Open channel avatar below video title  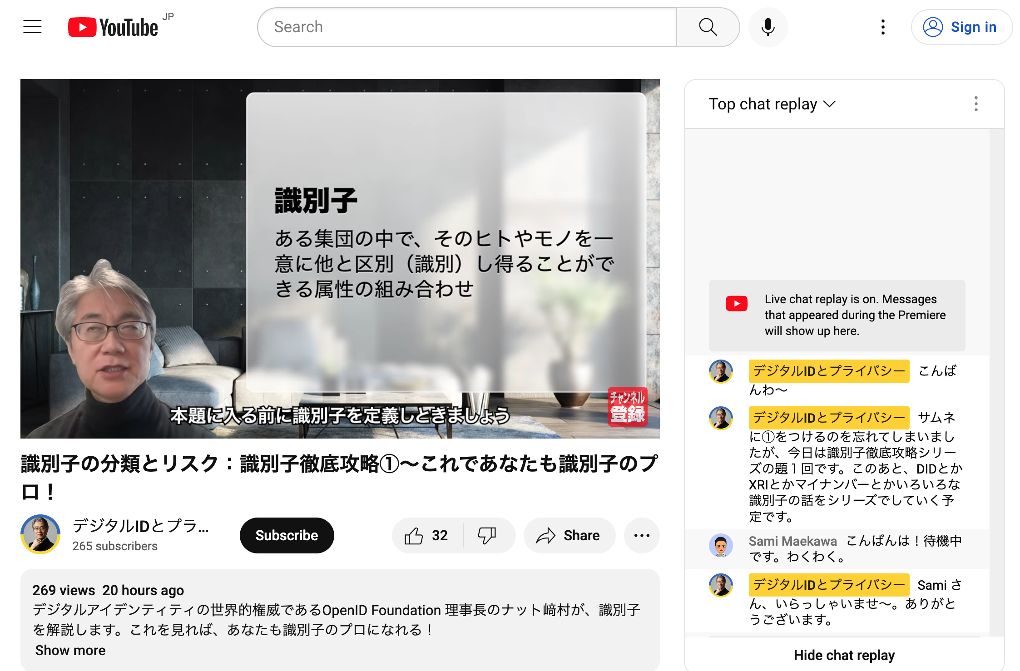(x=40, y=534)
